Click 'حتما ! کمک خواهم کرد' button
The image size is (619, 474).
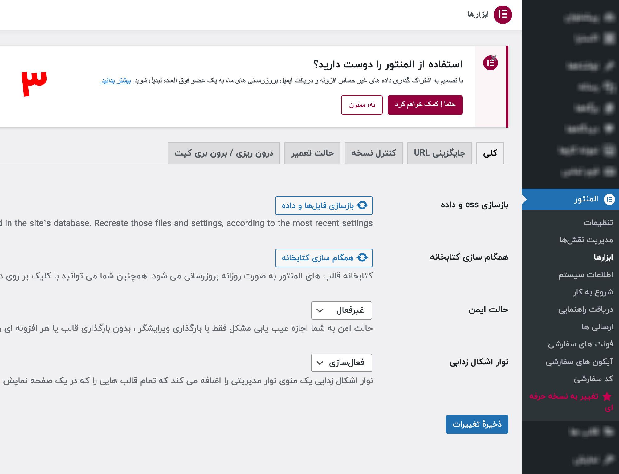[425, 105]
